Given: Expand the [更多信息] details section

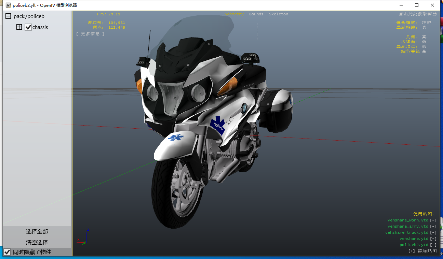Looking at the screenshot, I should tap(90, 34).
